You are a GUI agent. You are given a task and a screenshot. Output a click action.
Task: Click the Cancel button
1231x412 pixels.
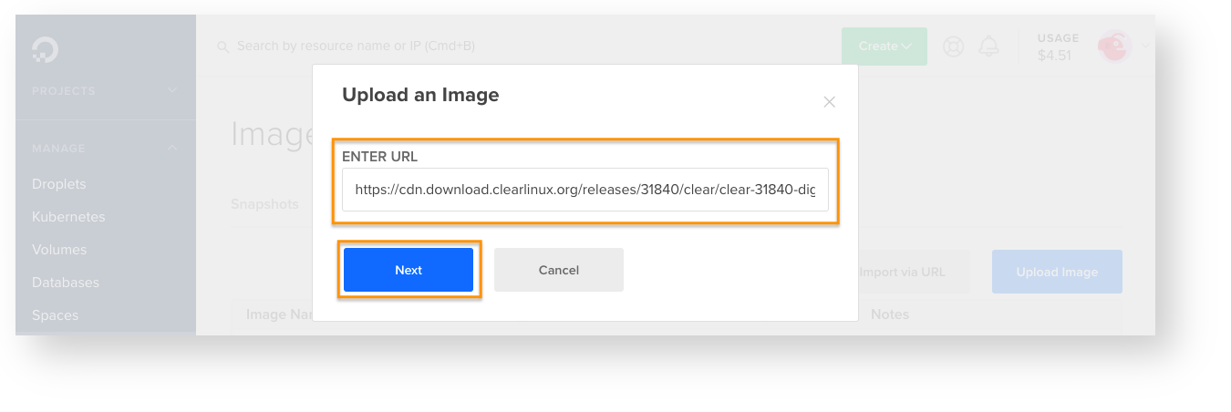(559, 270)
